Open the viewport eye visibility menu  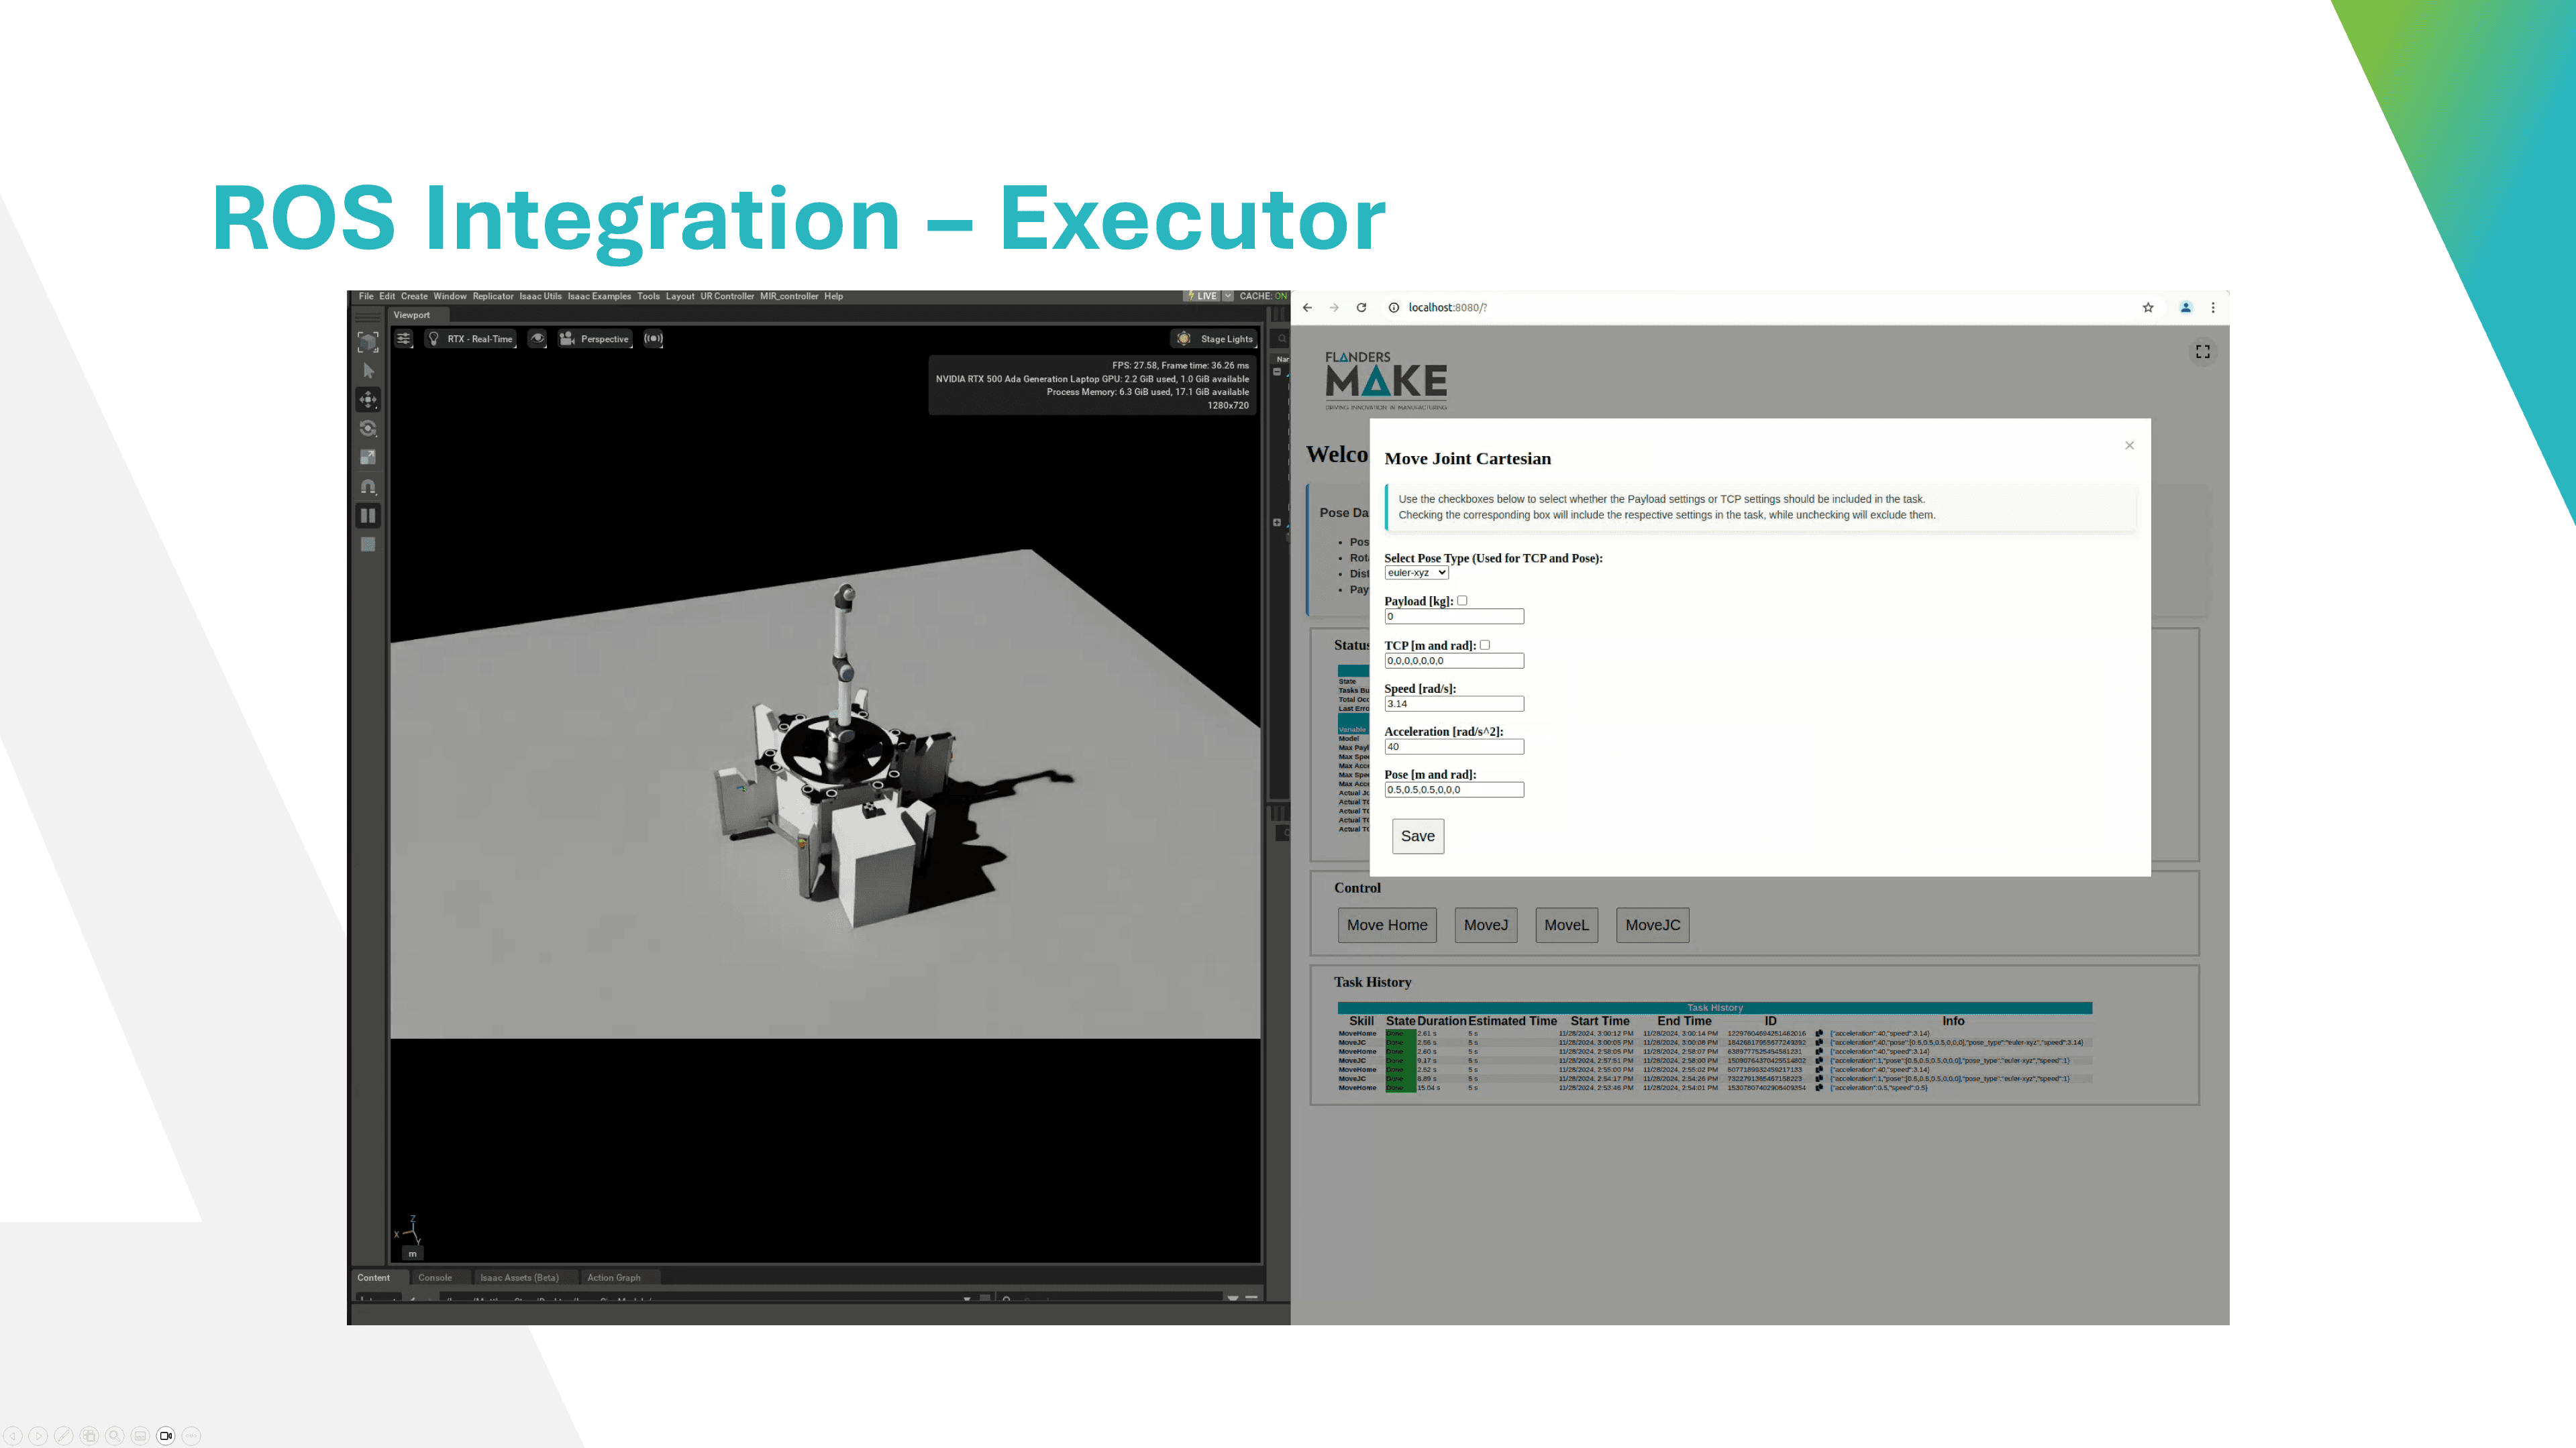[537, 339]
